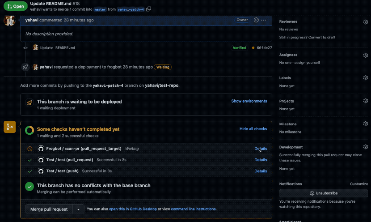
Task: Click the orange pending status dot by 66fde27
Action: (253, 48)
